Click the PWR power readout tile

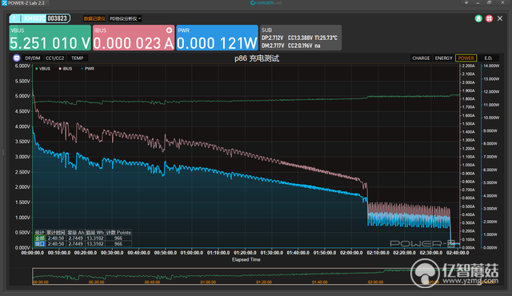pos(217,38)
